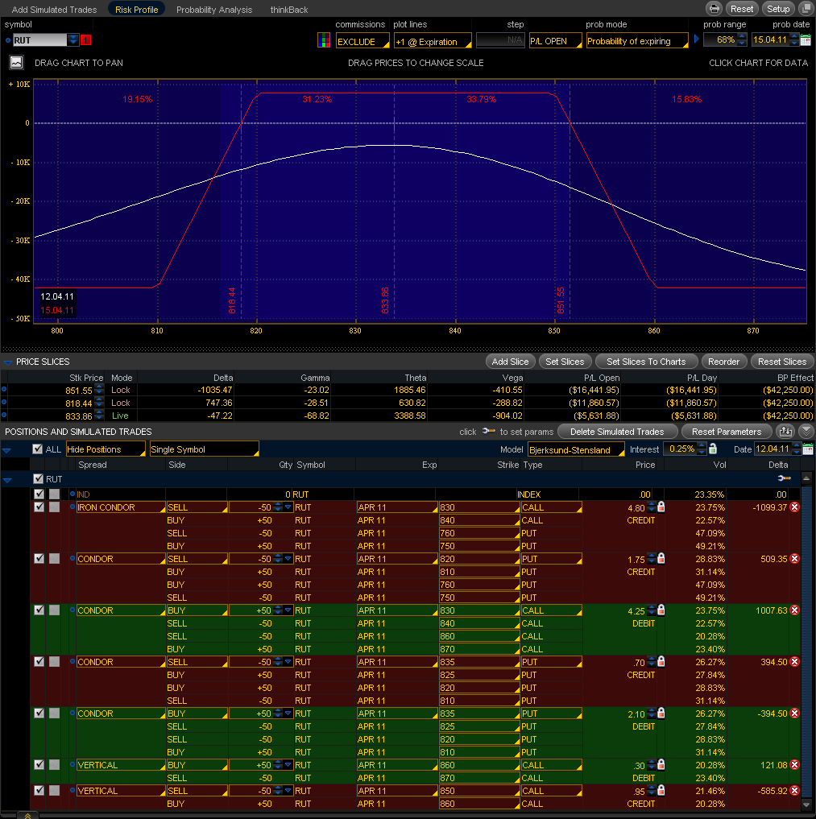Click the wrench icon next to 'to set params'
This screenshot has width=816, height=819.
click(x=488, y=432)
